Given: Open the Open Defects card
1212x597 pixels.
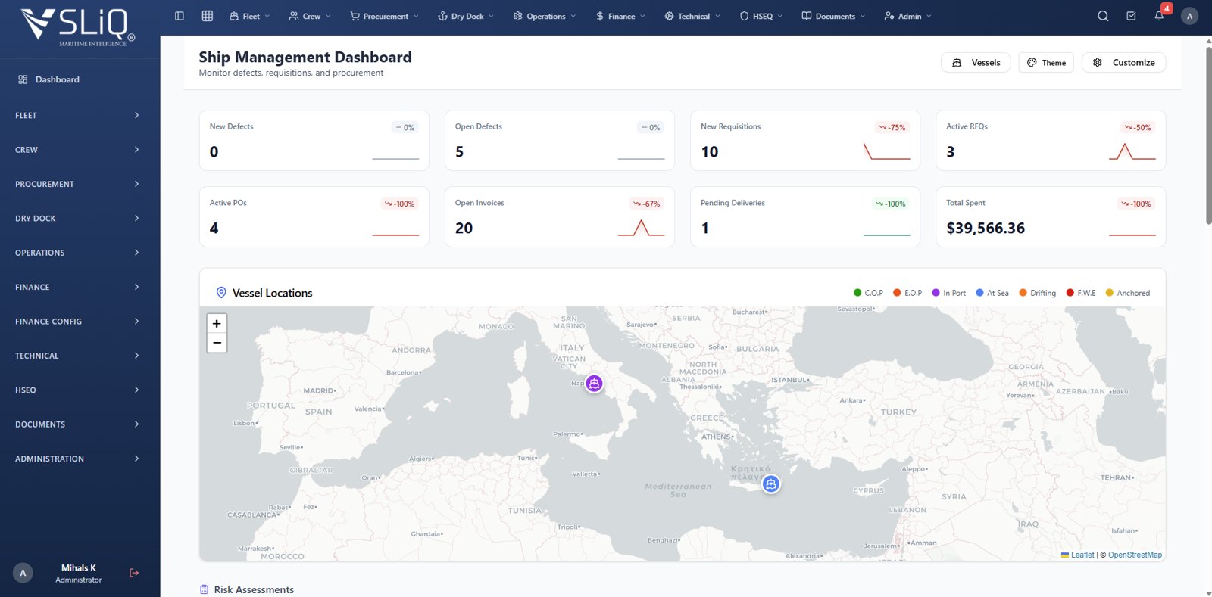Looking at the screenshot, I should (560, 141).
